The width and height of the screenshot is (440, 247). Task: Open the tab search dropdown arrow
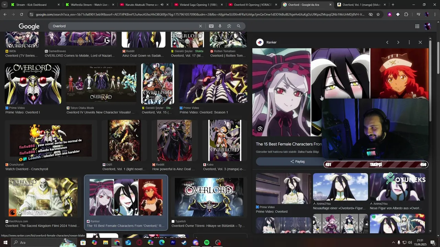[4, 5]
